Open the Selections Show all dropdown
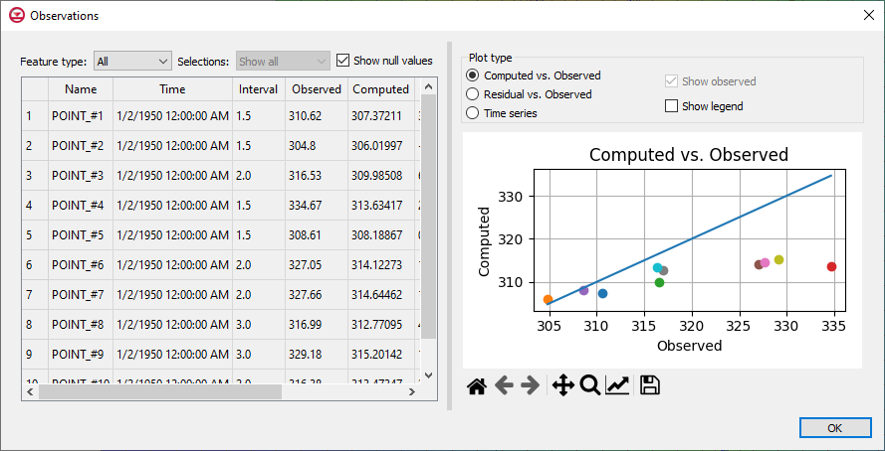Image resolution: width=885 pixels, height=451 pixels. click(x=283, y=61)
